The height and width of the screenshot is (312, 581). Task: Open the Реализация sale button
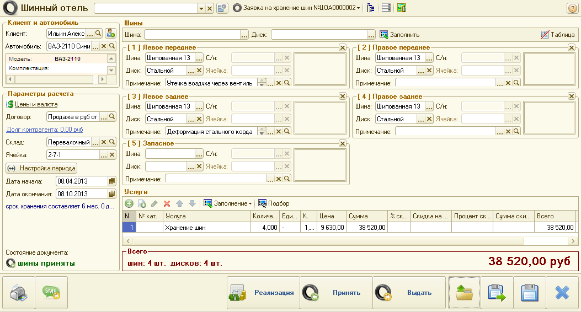pyautogui.click(x=263, y=292)
